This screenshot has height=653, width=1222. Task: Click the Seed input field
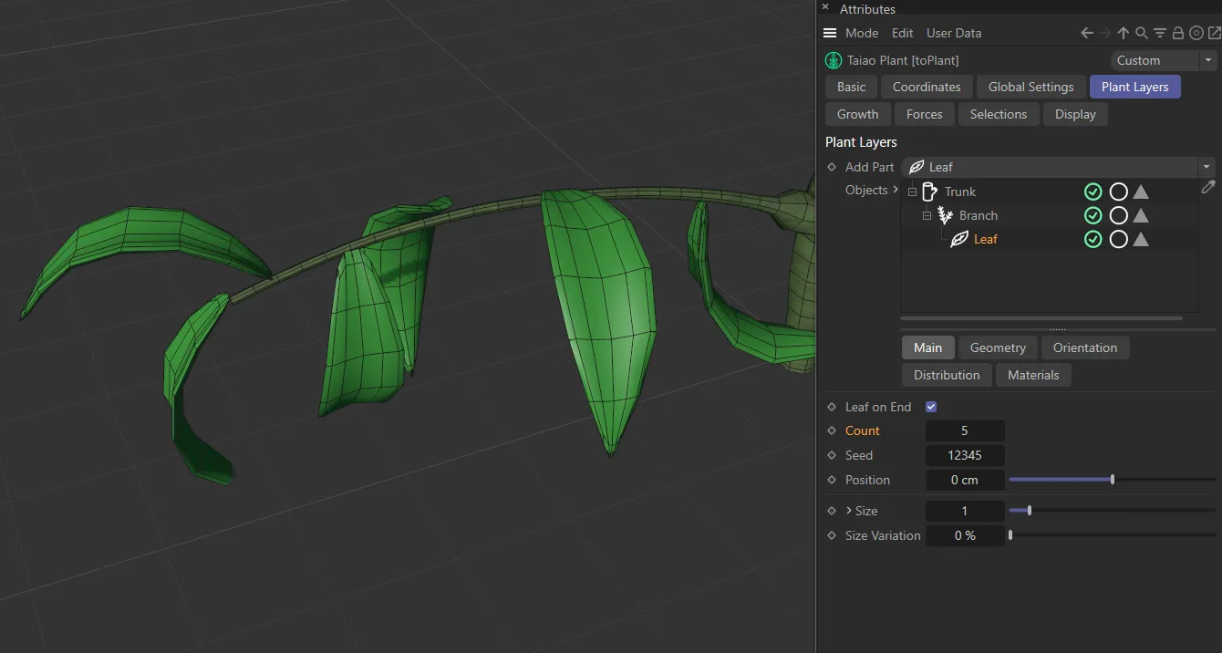click(x=965, y=455)
